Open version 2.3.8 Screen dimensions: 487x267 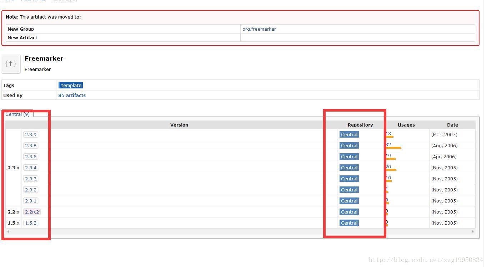pyautogui.click(x=31, y=145)
